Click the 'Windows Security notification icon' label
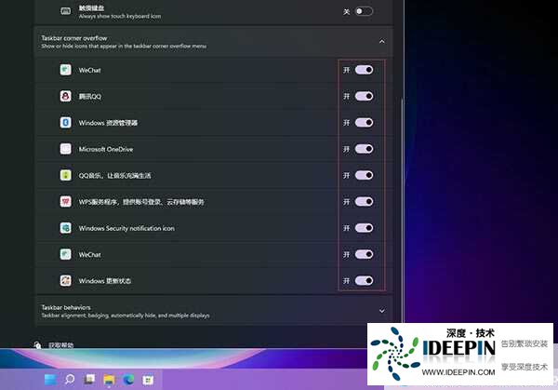This screenshot has width=558, height=390. 126,228
